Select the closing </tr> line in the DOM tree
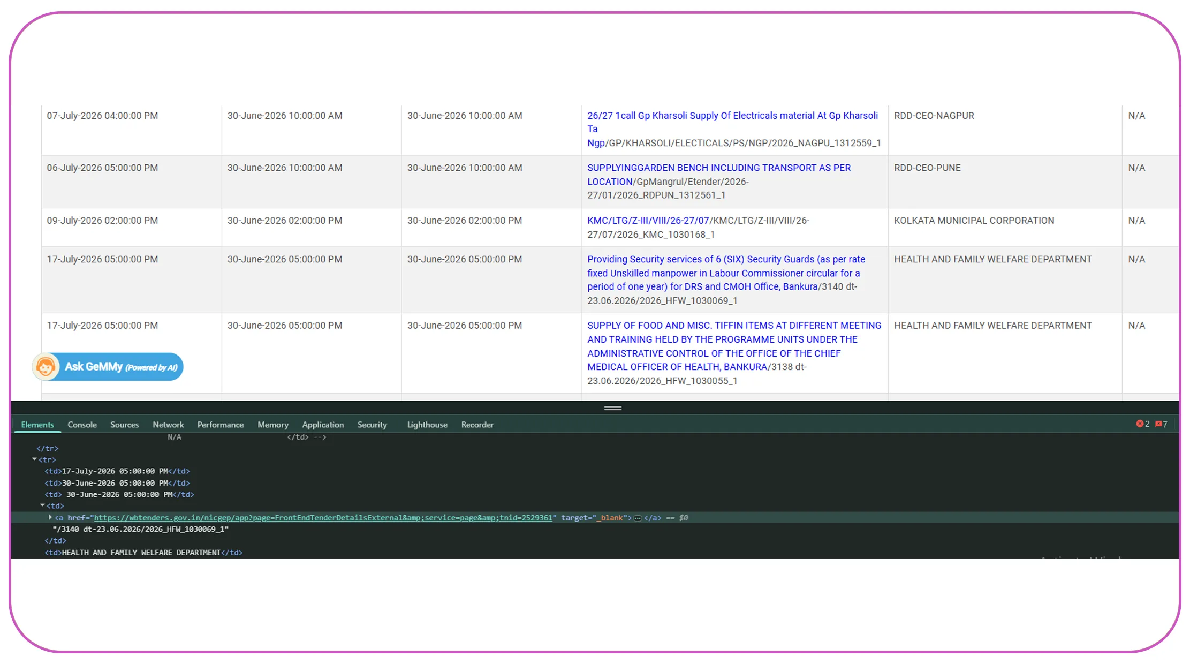 pos(47,448)
